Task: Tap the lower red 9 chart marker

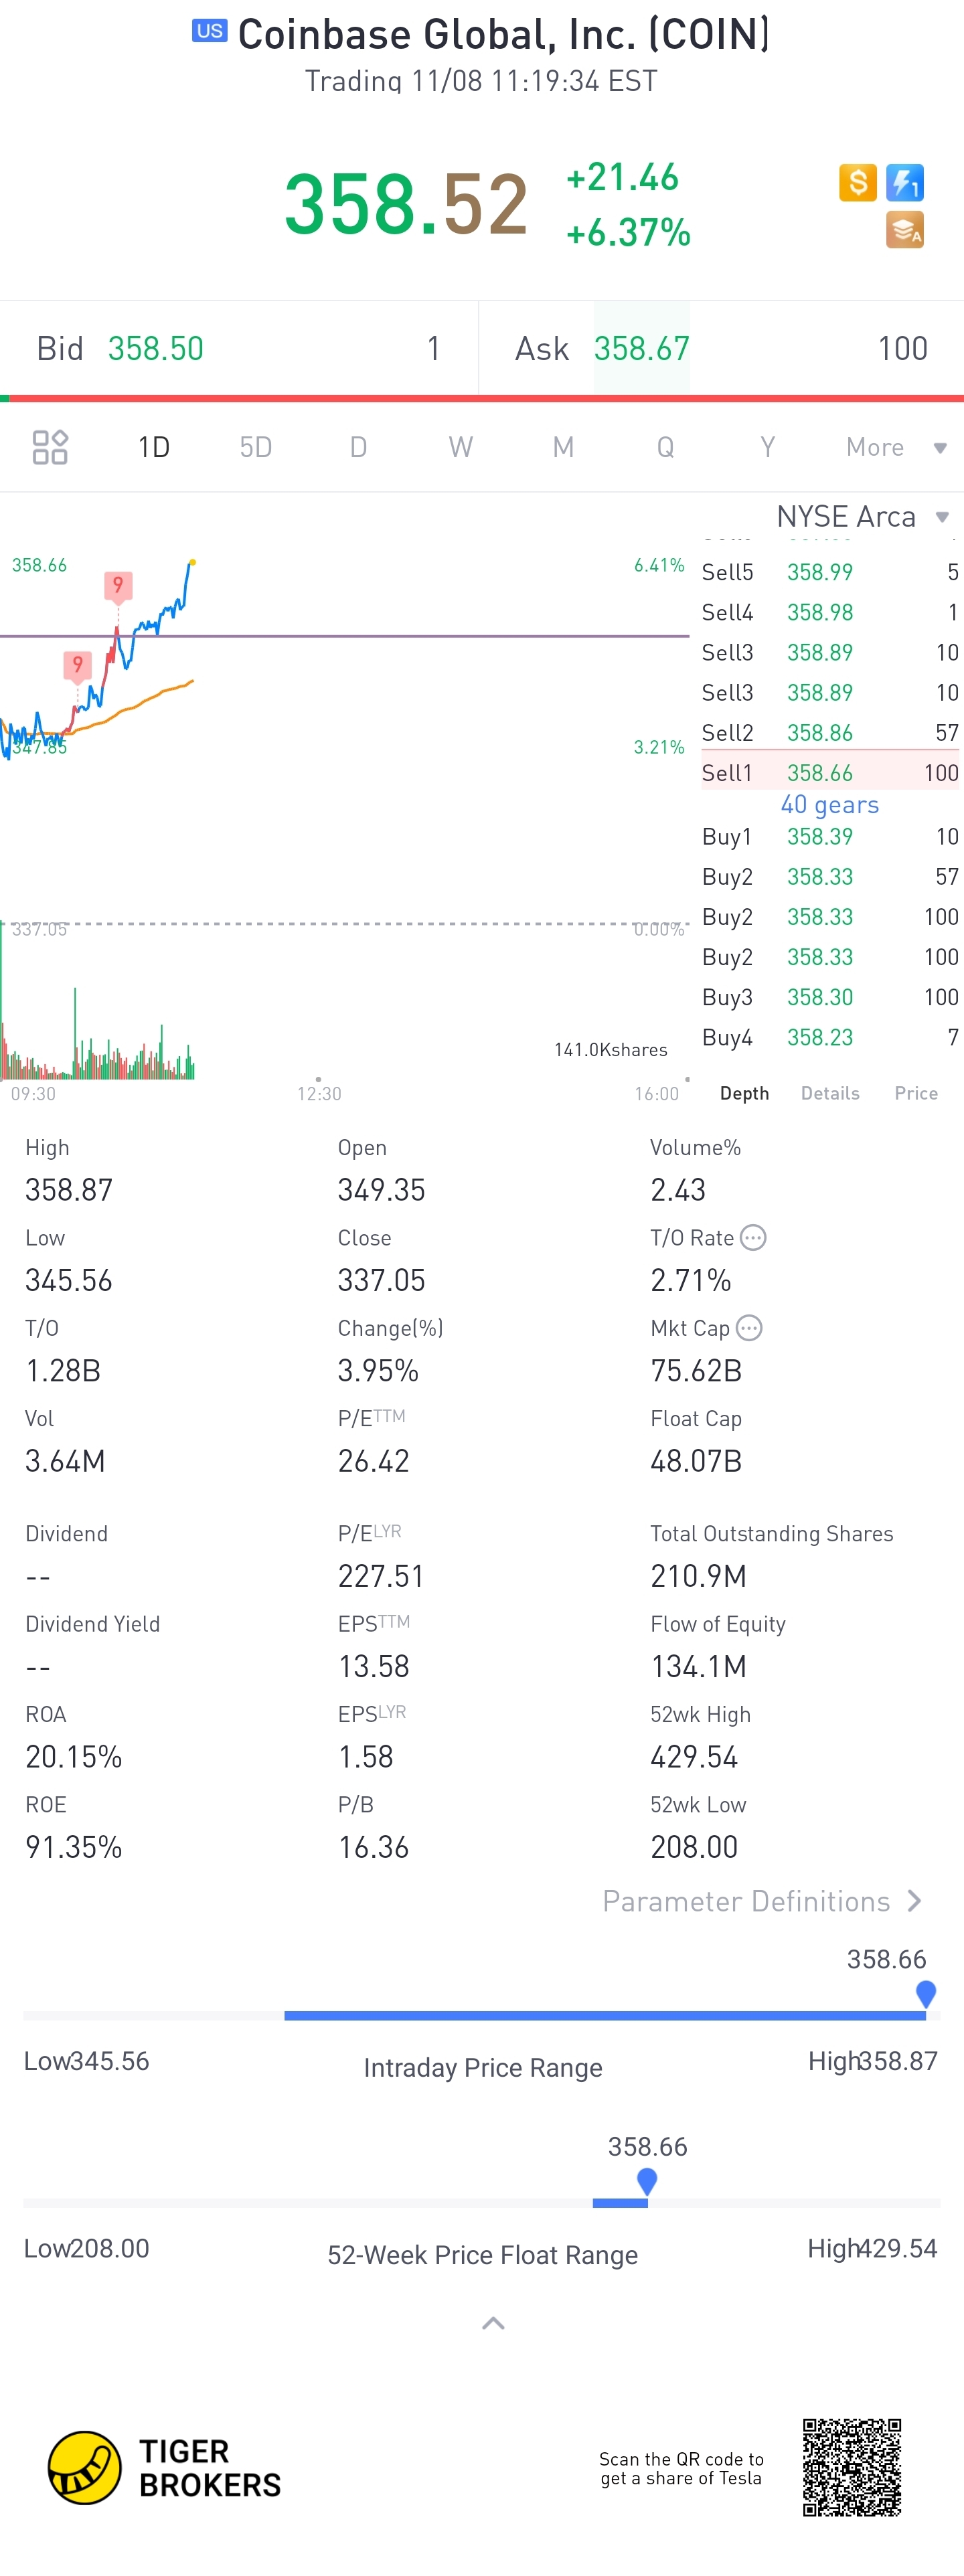Action: (x=77, y=665)
